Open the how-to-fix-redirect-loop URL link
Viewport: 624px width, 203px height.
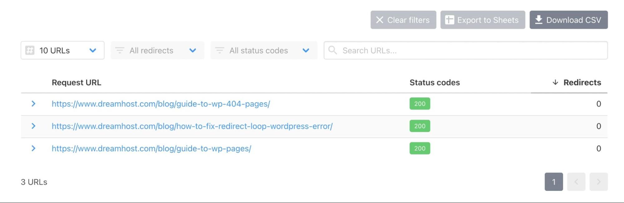[x=192, y=126]
